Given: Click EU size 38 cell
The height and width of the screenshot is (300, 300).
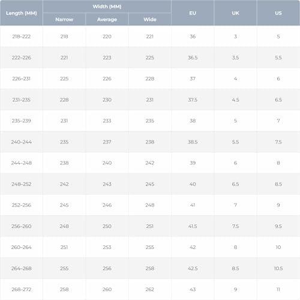Looking at the screenshot, I should coord(193,121).
